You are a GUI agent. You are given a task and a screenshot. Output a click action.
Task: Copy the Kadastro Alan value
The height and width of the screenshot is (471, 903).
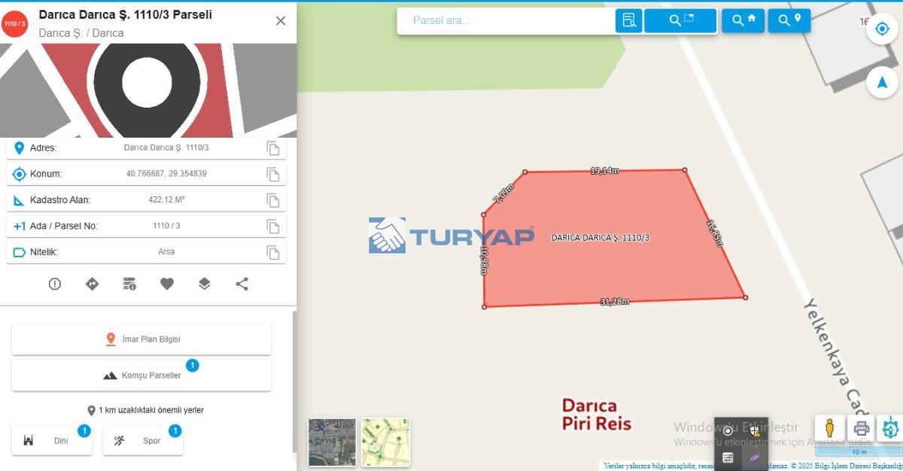pyautogui.click(x=273, y=200)
